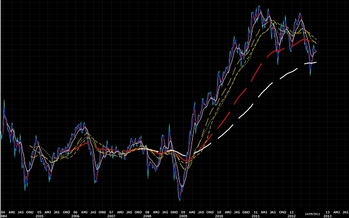Click the 2006 year label on the axis
The image size is (349, 218).
click(75, 216)
